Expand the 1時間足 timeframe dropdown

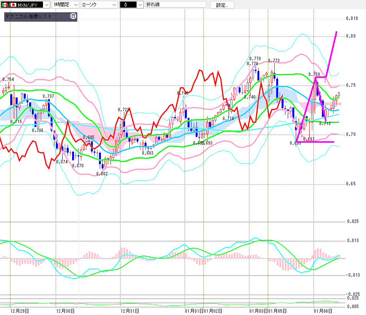click(x=75, y=5)
